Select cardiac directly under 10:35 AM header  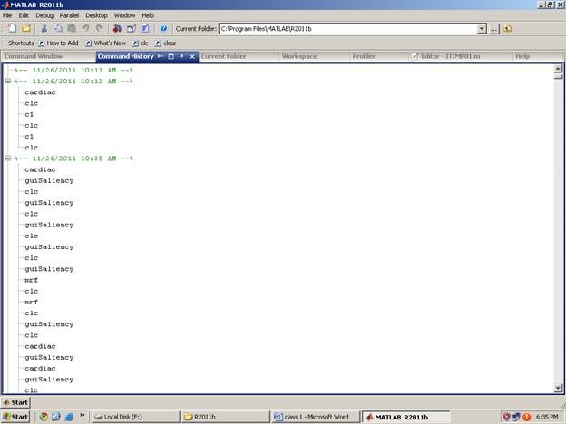[40, 169]
